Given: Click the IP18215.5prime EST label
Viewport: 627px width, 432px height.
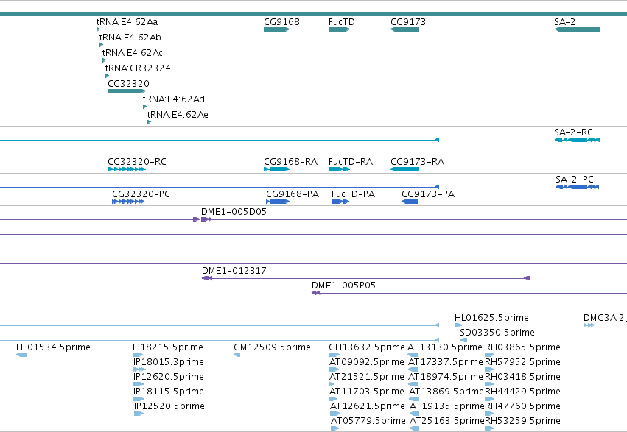Looking at the screenshot, I should [168, 347].
